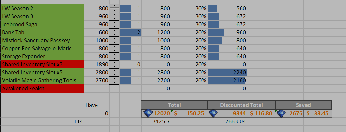Select the Total header cell
The image size is (346, 132).
coord(174,105)
